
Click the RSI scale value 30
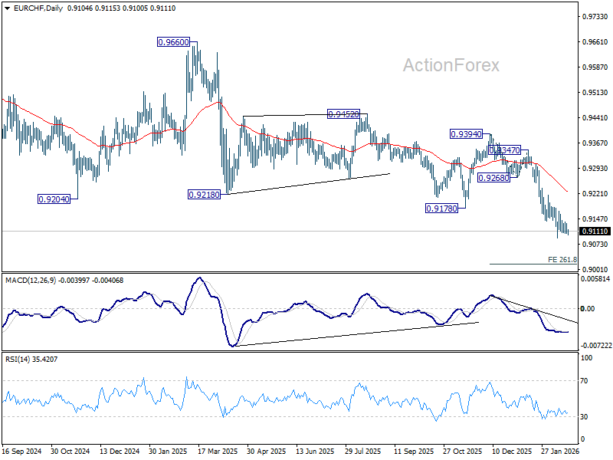point(584,416)
